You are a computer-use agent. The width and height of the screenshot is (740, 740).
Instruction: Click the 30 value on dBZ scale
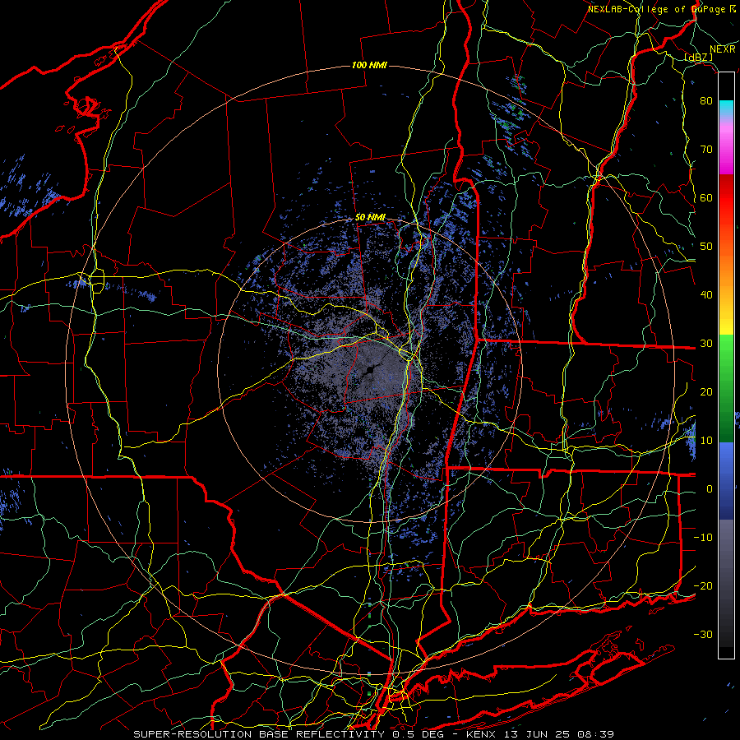coord(706,344)
